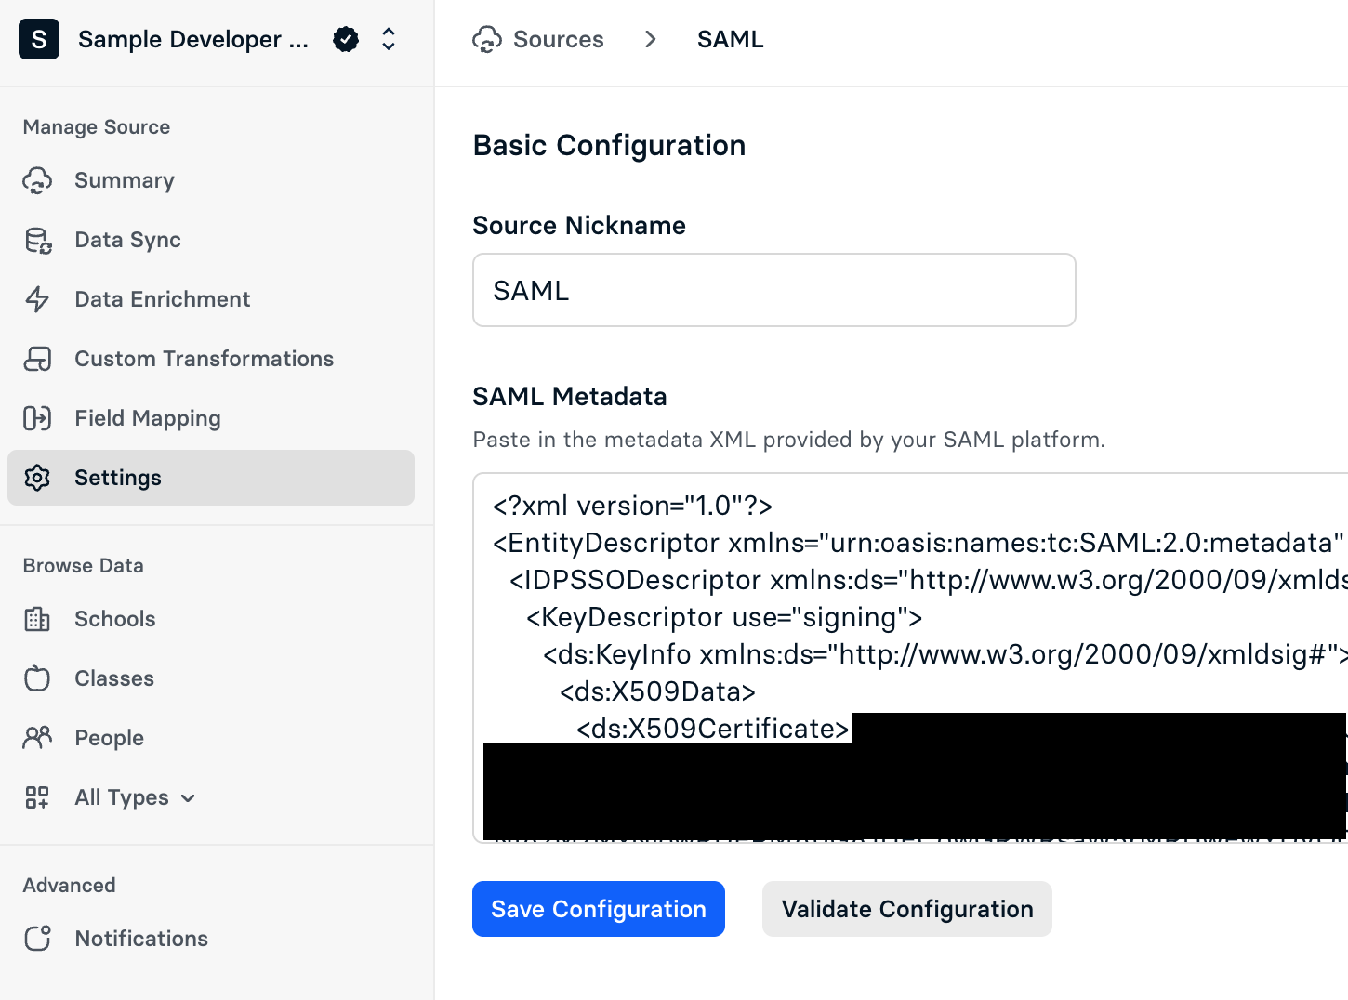Click the verified badge next to workspace name
The image size is (1348, 1000).
[x=345, y=39]
